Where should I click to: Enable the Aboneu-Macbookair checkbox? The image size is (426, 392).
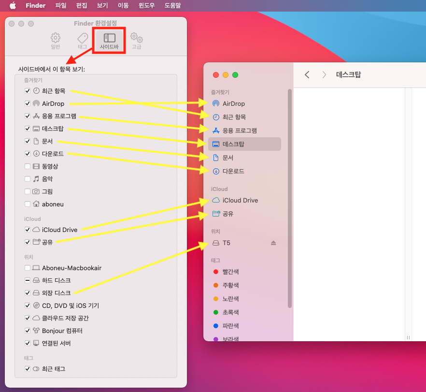[28, 268]
